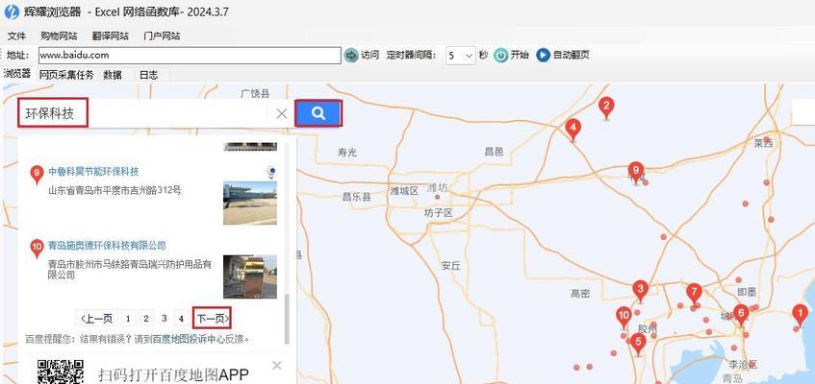Clear the search box with the X icon
Viewport: 815px width, 384px height.
click(x=281, y=113)
